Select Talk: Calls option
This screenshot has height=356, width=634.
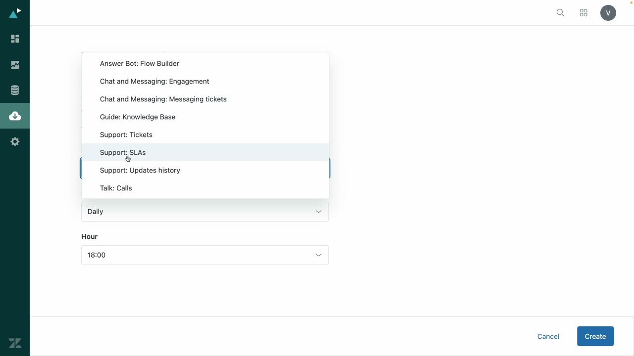point(206,188)
